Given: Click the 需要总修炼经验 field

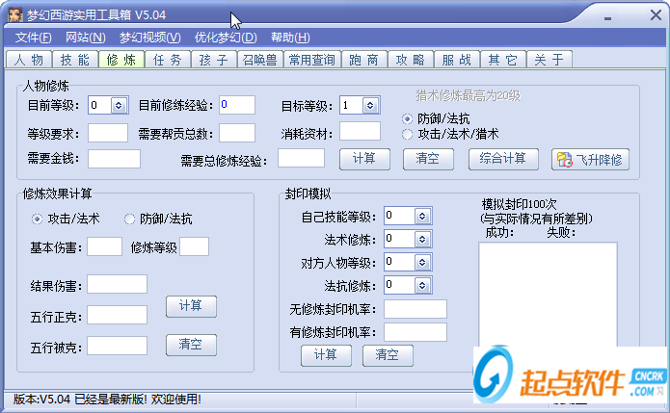Looking at the screenshot, I should (x=301, y=158).
